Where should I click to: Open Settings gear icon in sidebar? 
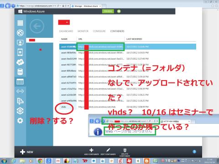coord(20,121)
